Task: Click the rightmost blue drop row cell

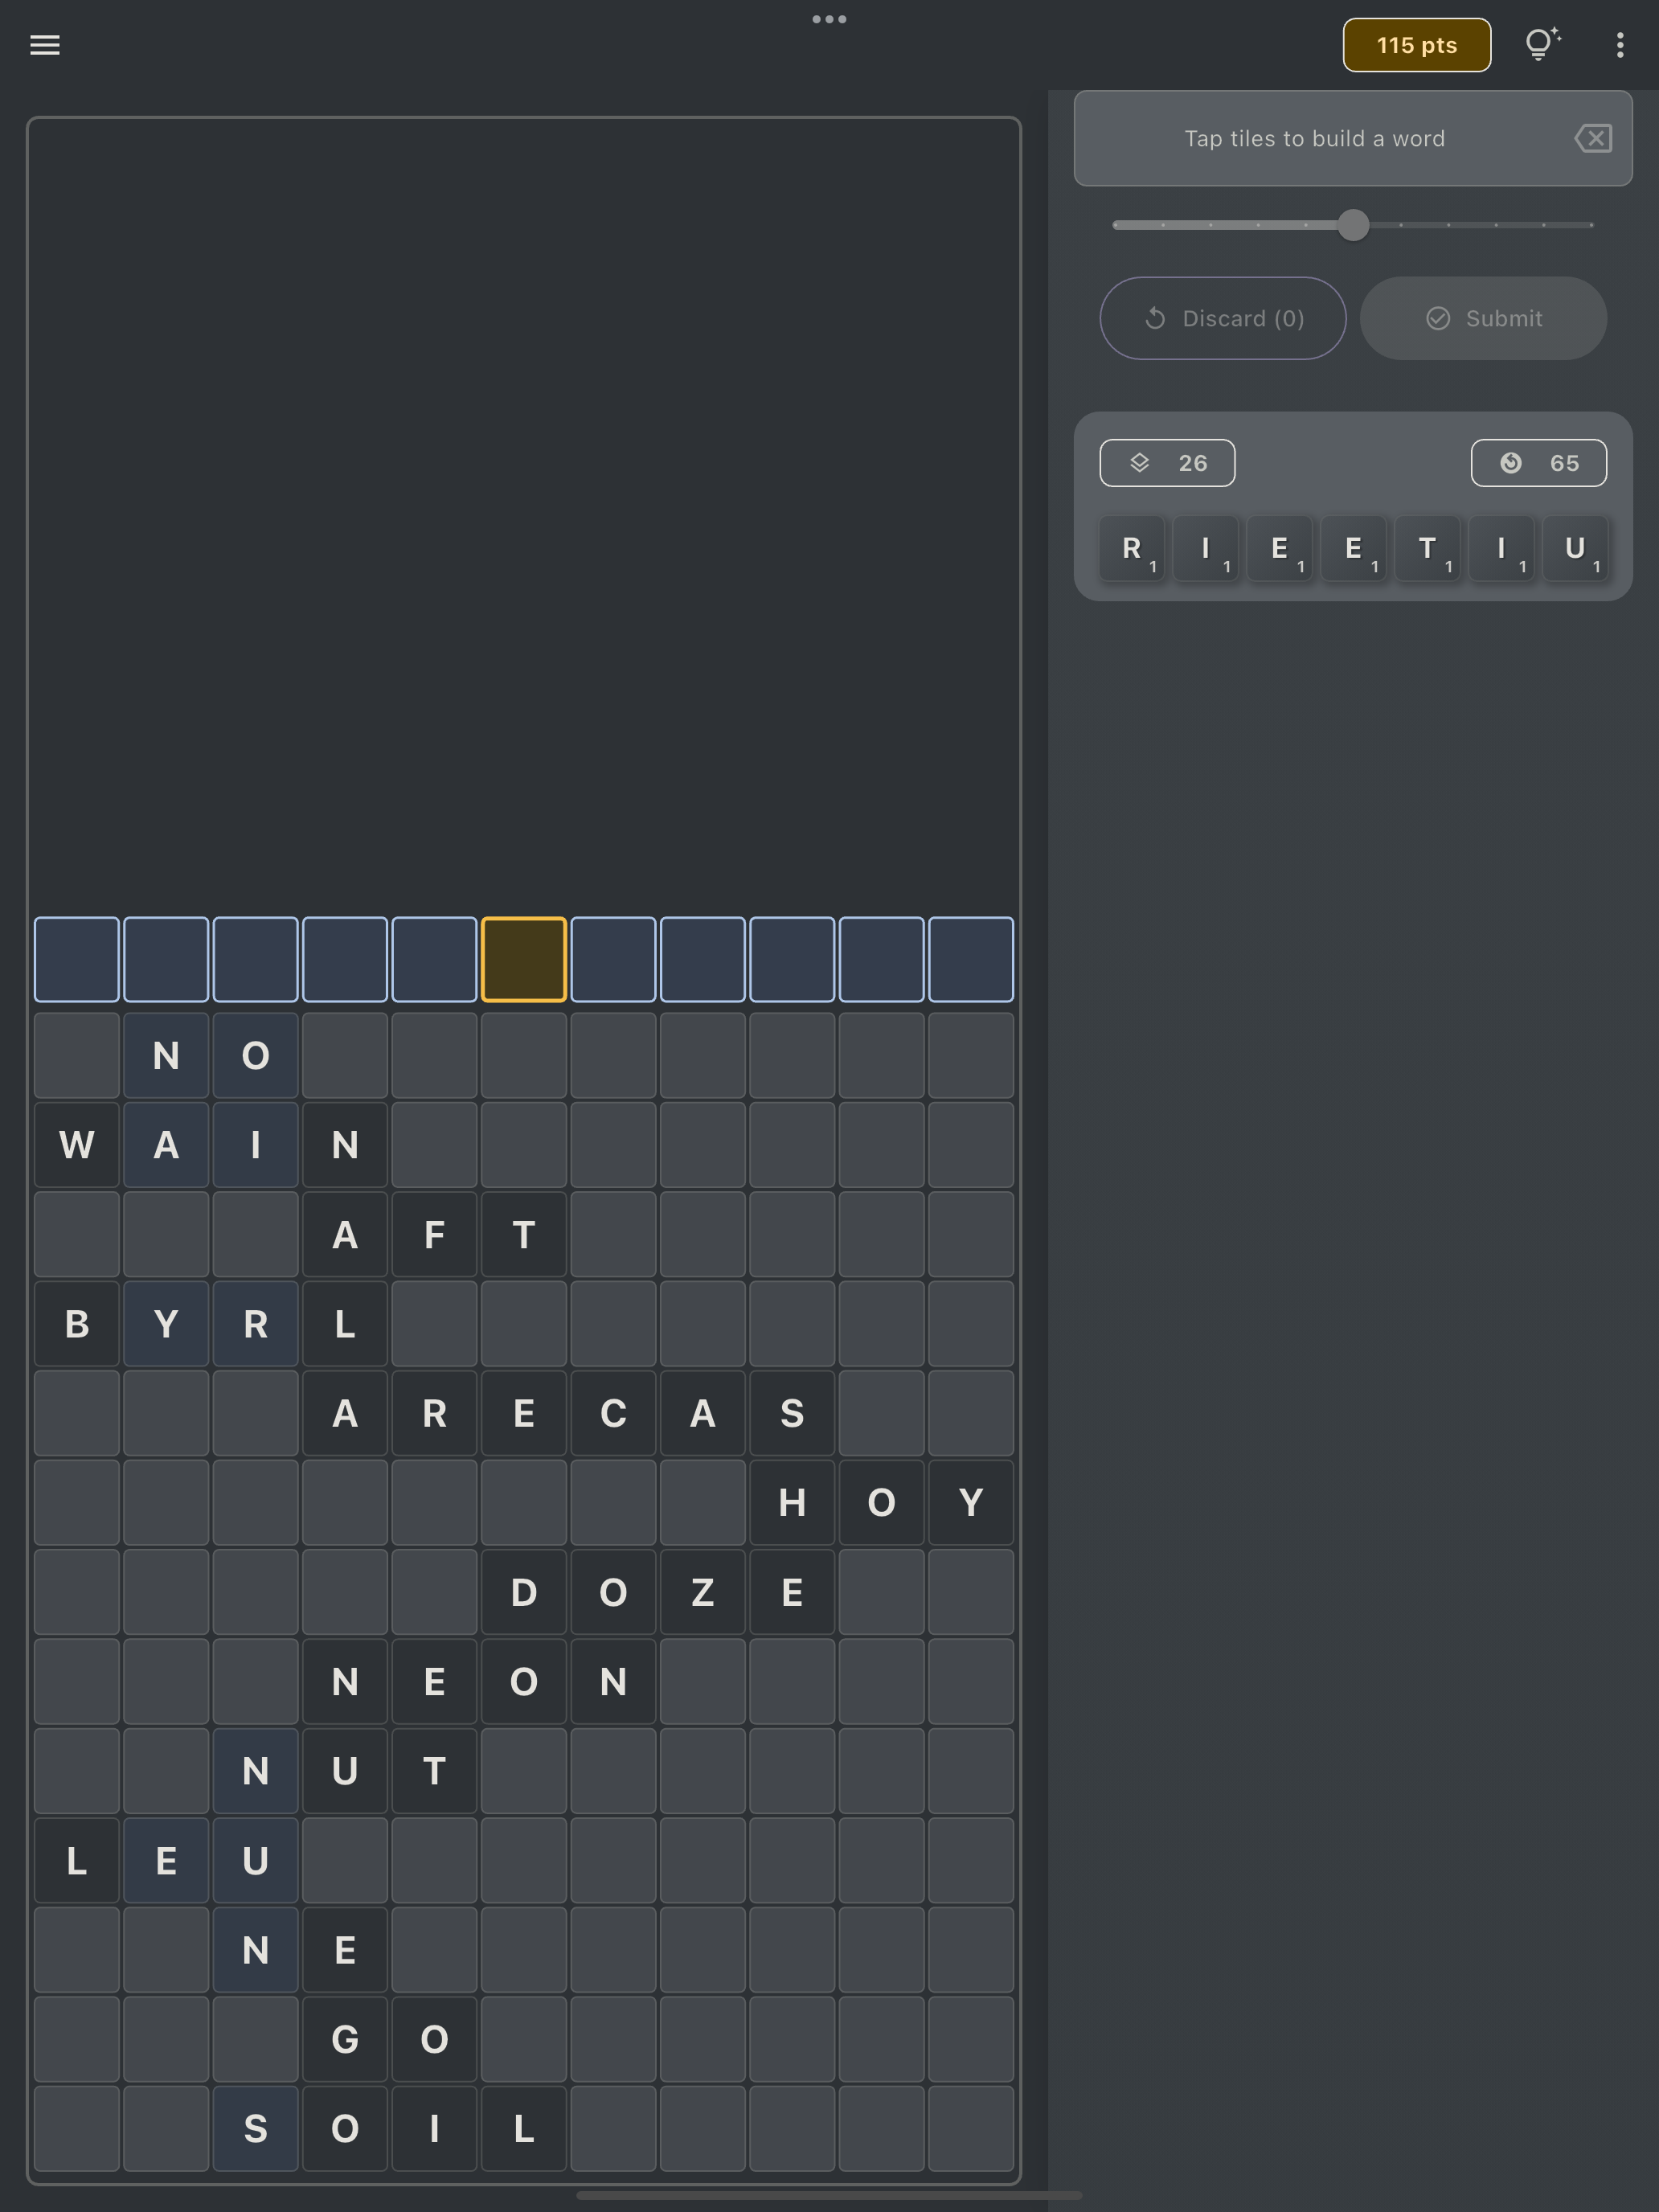Action: [x=970, y=959]
